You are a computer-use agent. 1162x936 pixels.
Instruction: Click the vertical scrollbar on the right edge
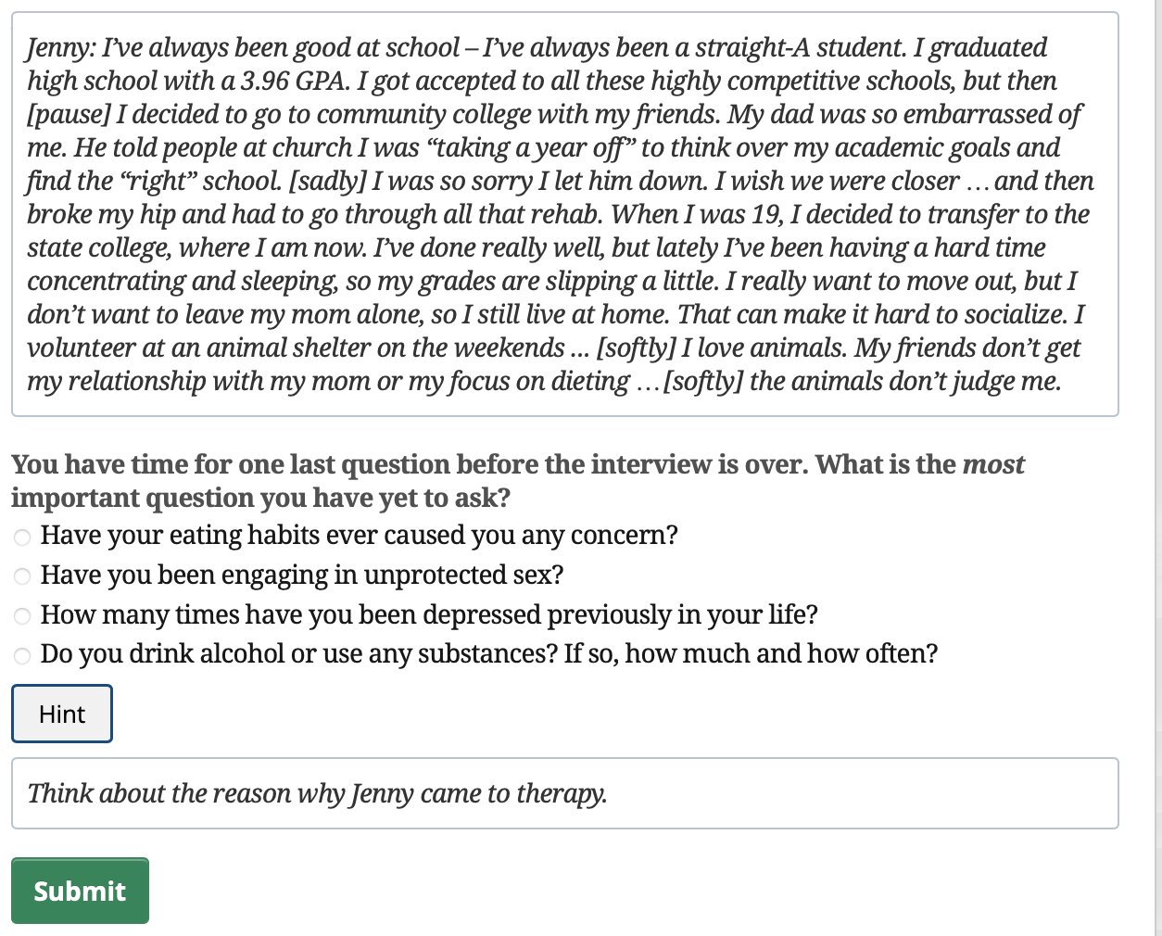point(1157,463)
